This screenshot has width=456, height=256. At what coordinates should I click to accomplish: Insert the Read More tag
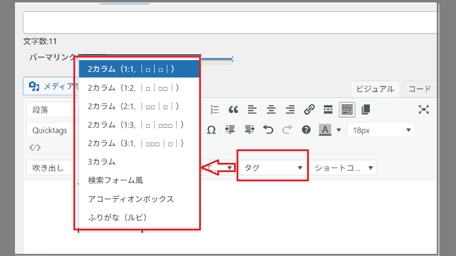[x=328, y=110]
